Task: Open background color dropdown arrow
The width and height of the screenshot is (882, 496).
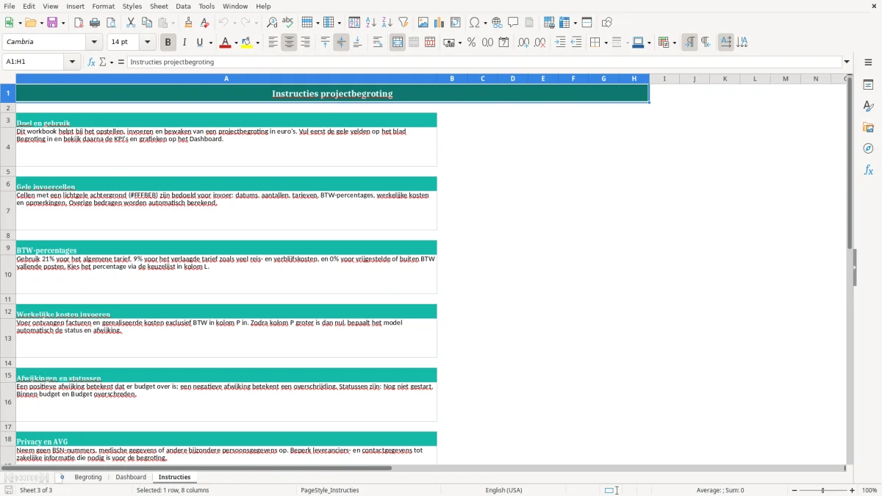Action: [257, 43]
